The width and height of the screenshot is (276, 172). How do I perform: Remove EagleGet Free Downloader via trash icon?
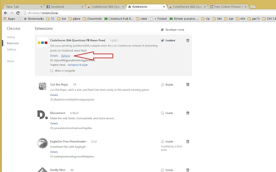(x=188, y=141)
